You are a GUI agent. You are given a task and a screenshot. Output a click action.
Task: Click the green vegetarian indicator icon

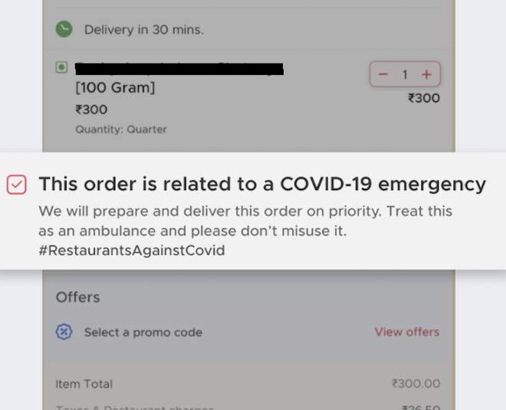[61, 67]
